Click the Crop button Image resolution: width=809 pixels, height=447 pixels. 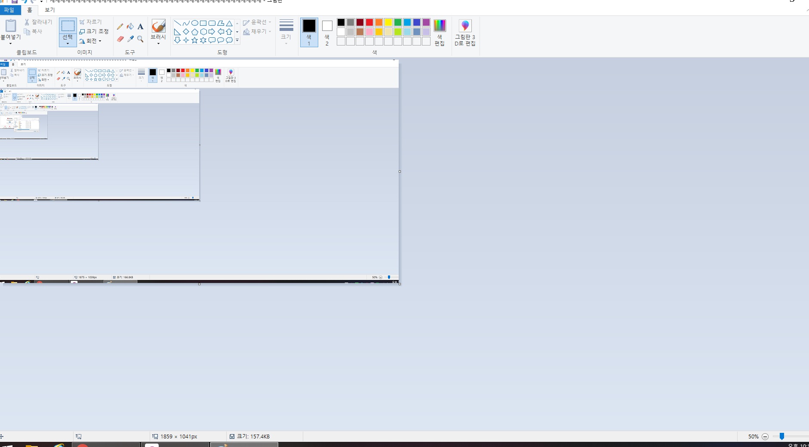coord(90,22)
